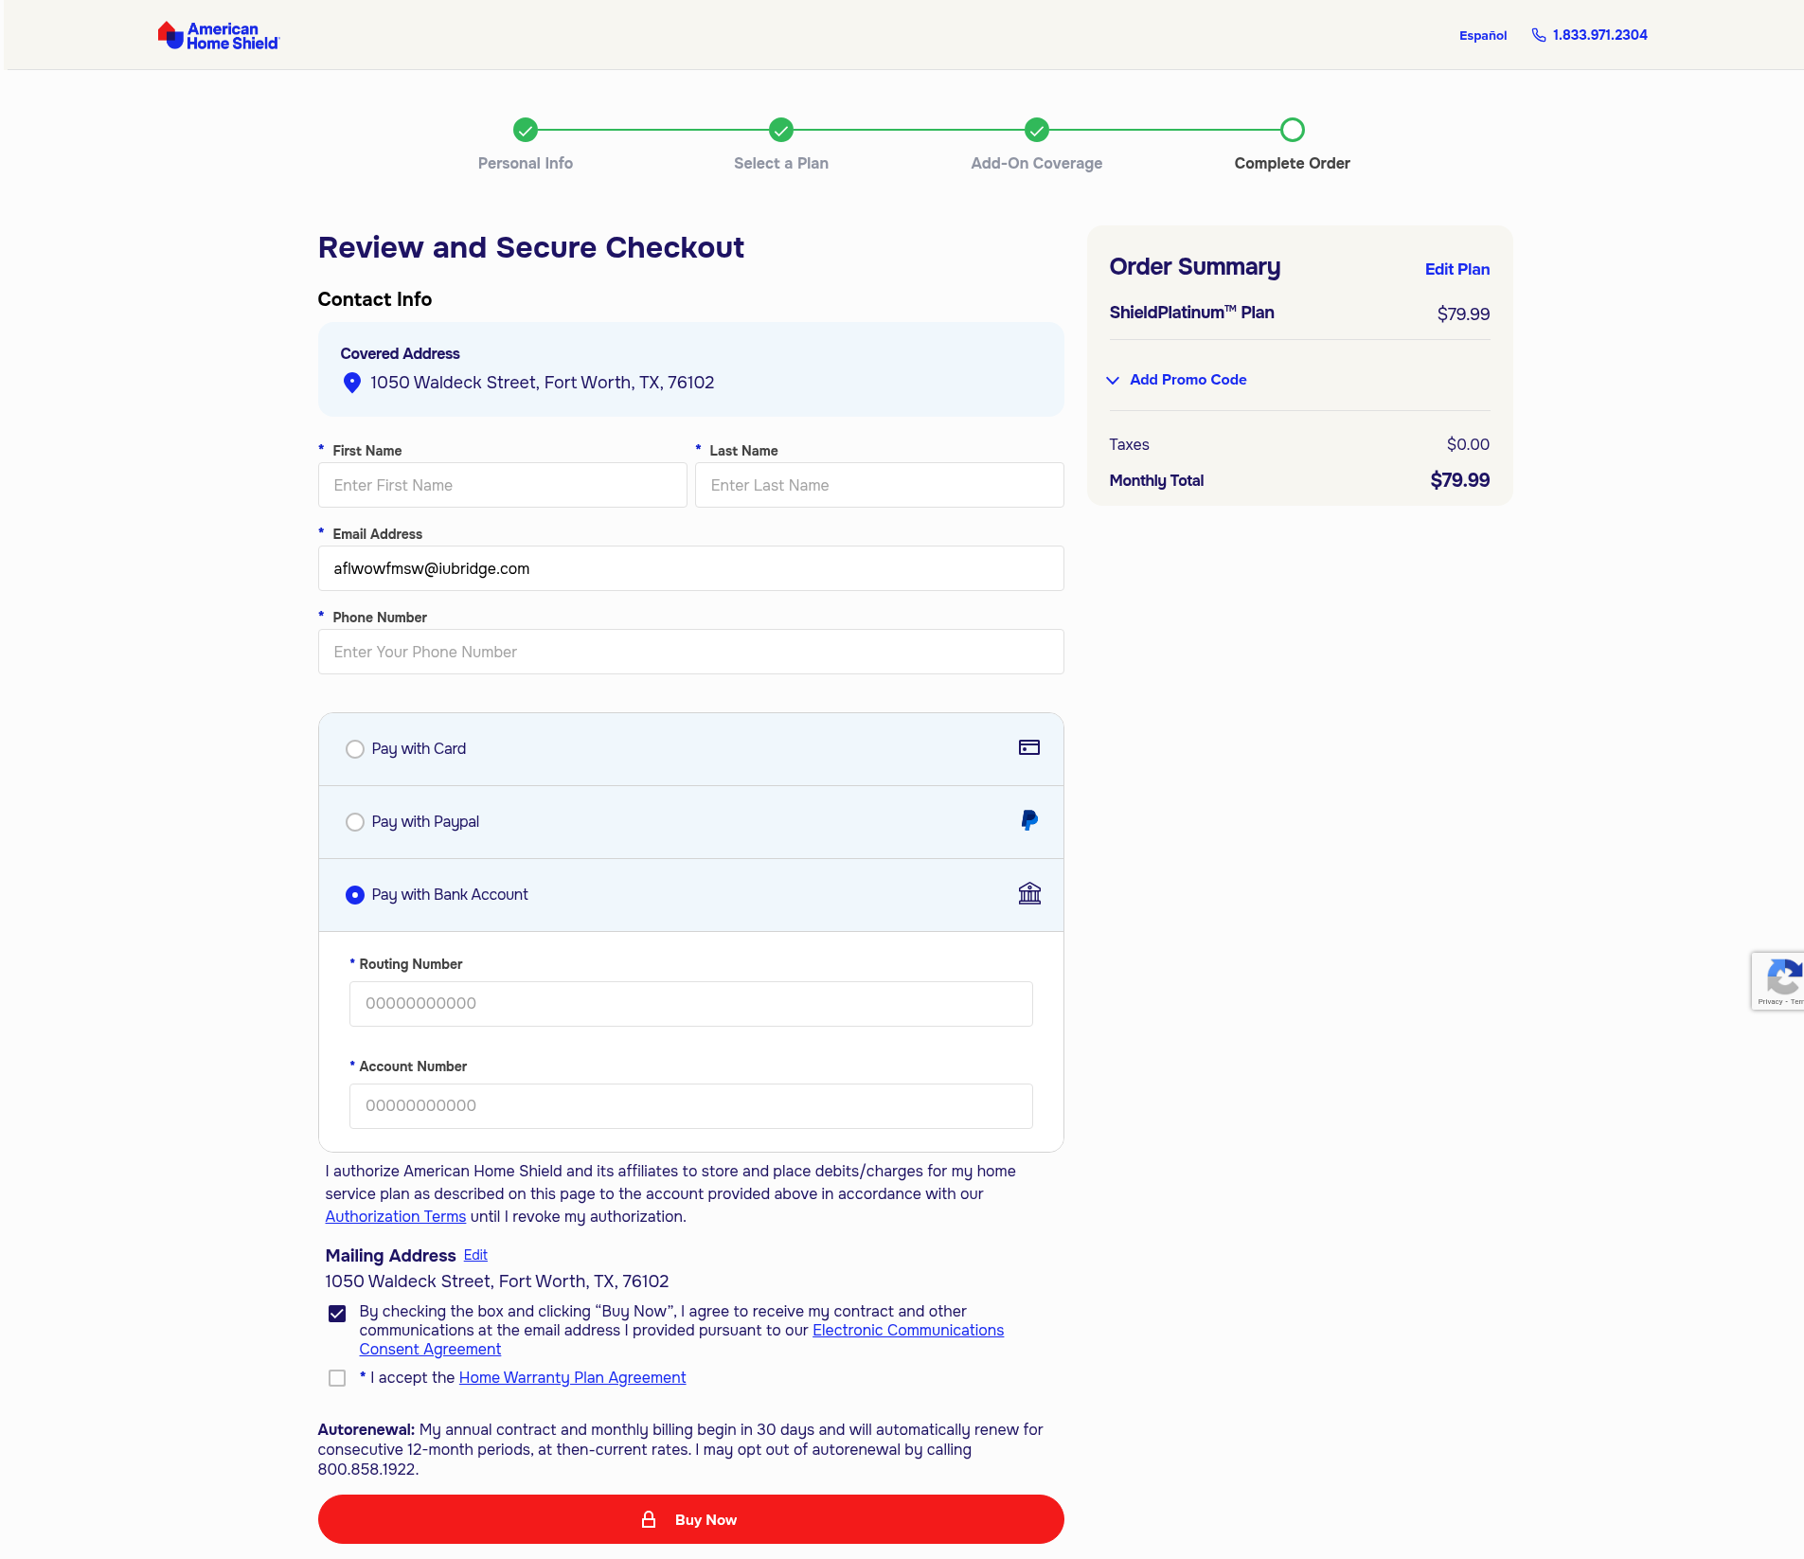Image resolution: width=1804 pixels, height=1559 pixels.
Task: Click the phone icon in header
Action: point(1539,35)
